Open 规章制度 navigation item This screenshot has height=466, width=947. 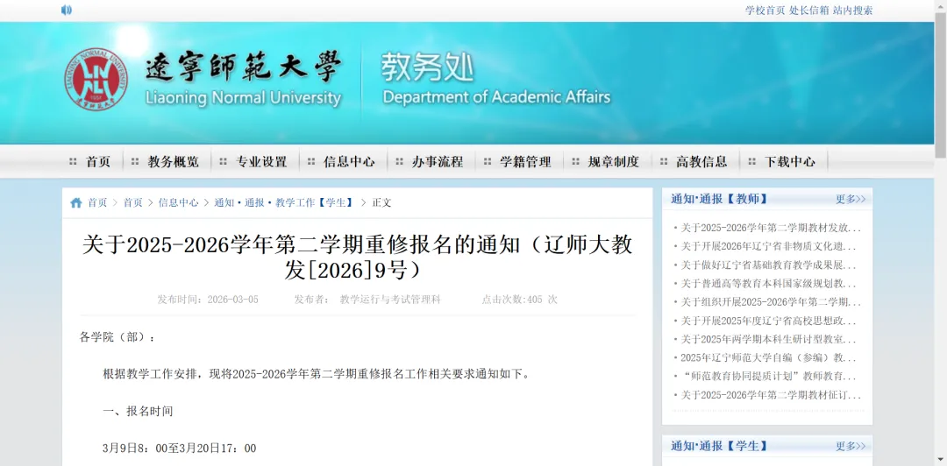614,162
